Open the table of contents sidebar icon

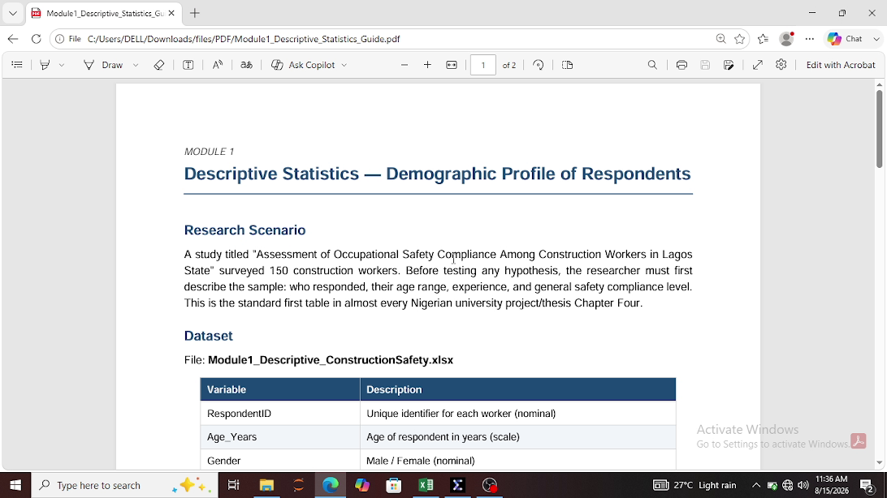(x=17, y=65)
